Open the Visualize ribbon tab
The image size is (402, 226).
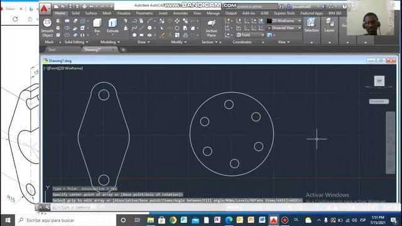pos(124,13)
